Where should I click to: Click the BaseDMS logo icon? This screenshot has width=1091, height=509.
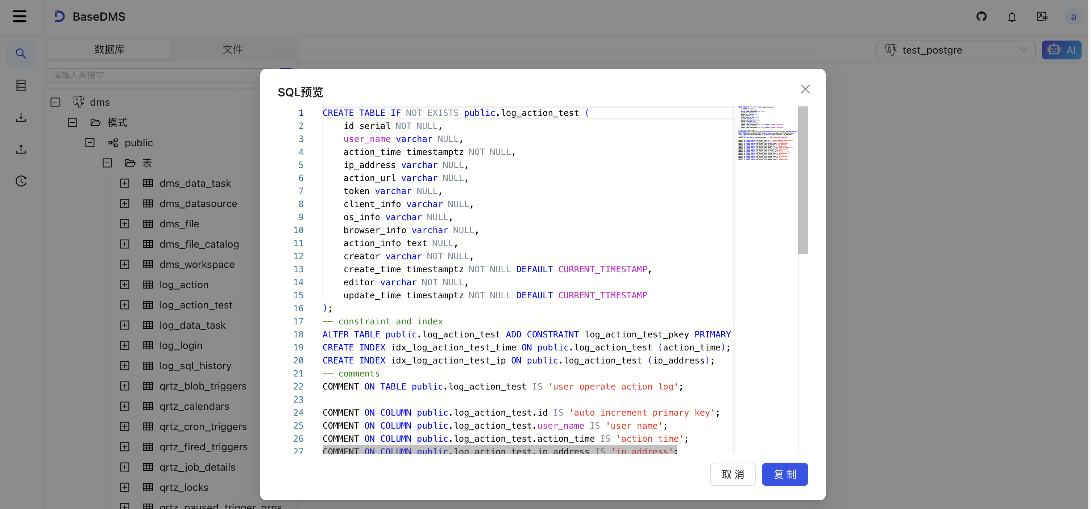(59, 17)
